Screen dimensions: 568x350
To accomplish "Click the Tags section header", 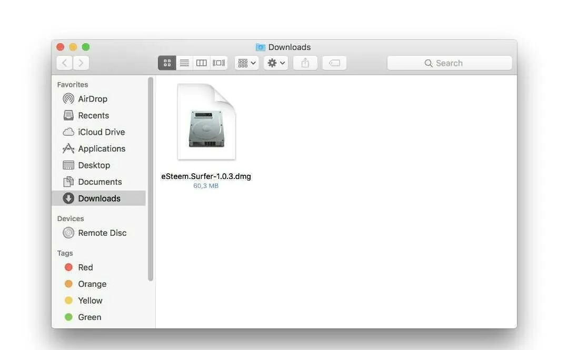I will (65, 253).
